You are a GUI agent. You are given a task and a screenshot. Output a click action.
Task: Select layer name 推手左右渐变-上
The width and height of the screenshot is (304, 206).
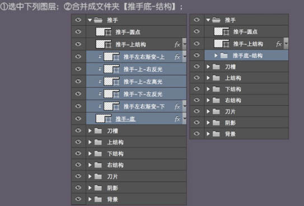tap(144, 57)
